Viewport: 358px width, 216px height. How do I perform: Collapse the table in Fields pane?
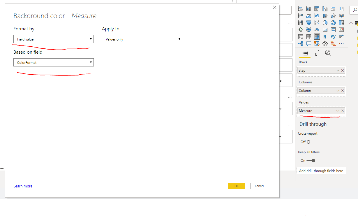(x=351, y=23)
